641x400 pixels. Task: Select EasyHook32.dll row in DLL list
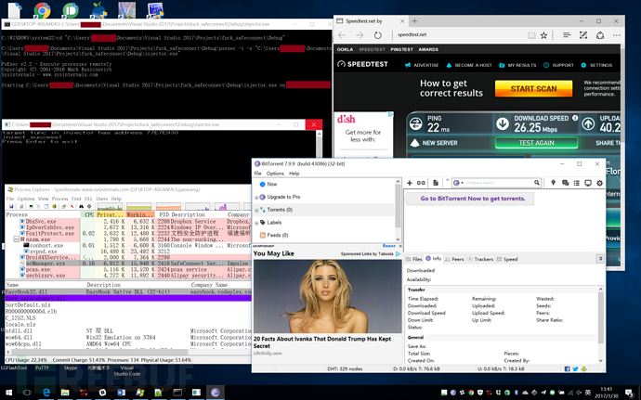pyautogui.click(x=128, y=291)
